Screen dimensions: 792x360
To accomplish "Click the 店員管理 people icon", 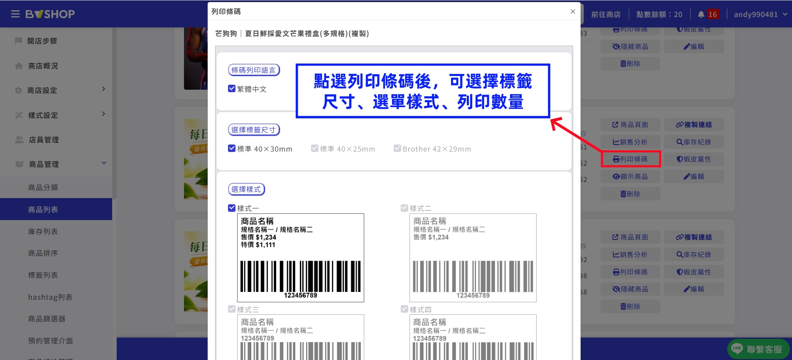I will [x=19, y=140].
